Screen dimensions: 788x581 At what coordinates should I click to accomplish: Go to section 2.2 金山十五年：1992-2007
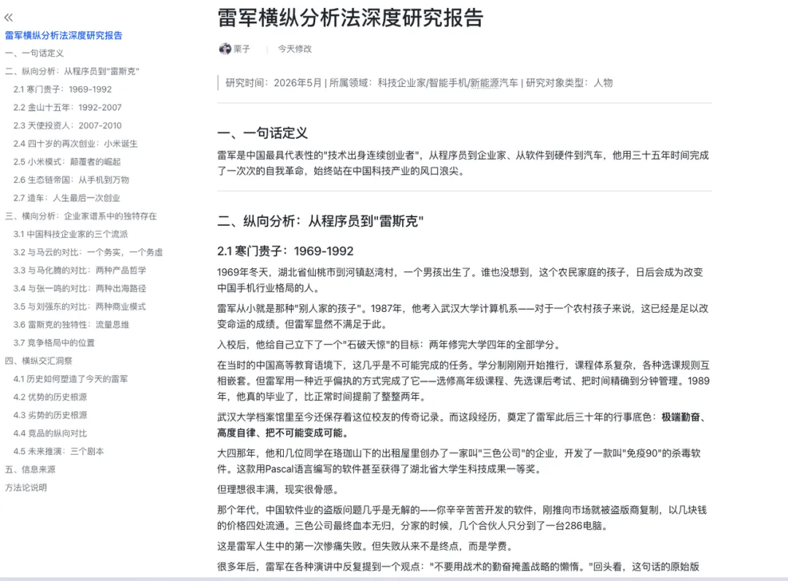click(67, 107)
